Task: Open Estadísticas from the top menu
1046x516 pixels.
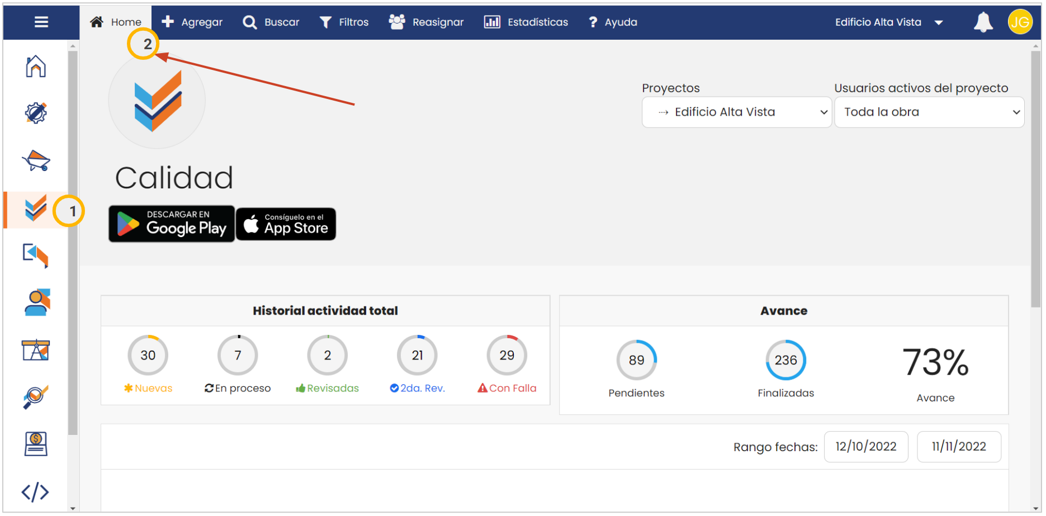Action: pos(526,22)
